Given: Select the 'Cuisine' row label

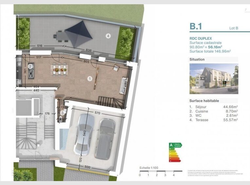Looking at the screenshot, I should coord(202,111).
